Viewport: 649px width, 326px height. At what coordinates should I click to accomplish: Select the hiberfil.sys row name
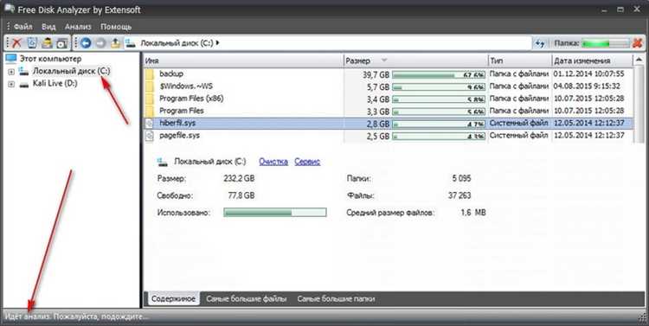tap(177, 123)
